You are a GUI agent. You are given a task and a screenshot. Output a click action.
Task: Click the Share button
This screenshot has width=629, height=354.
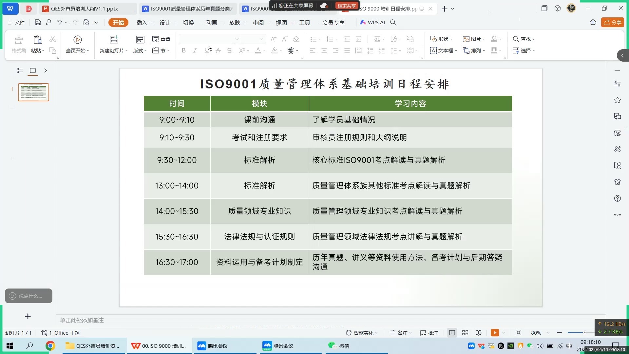612,22
